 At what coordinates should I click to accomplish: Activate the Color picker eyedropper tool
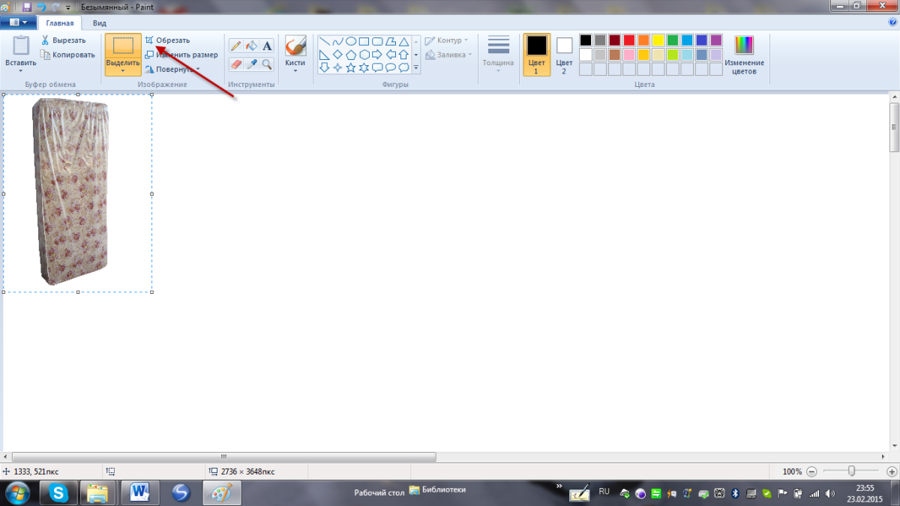pos(251,64)
